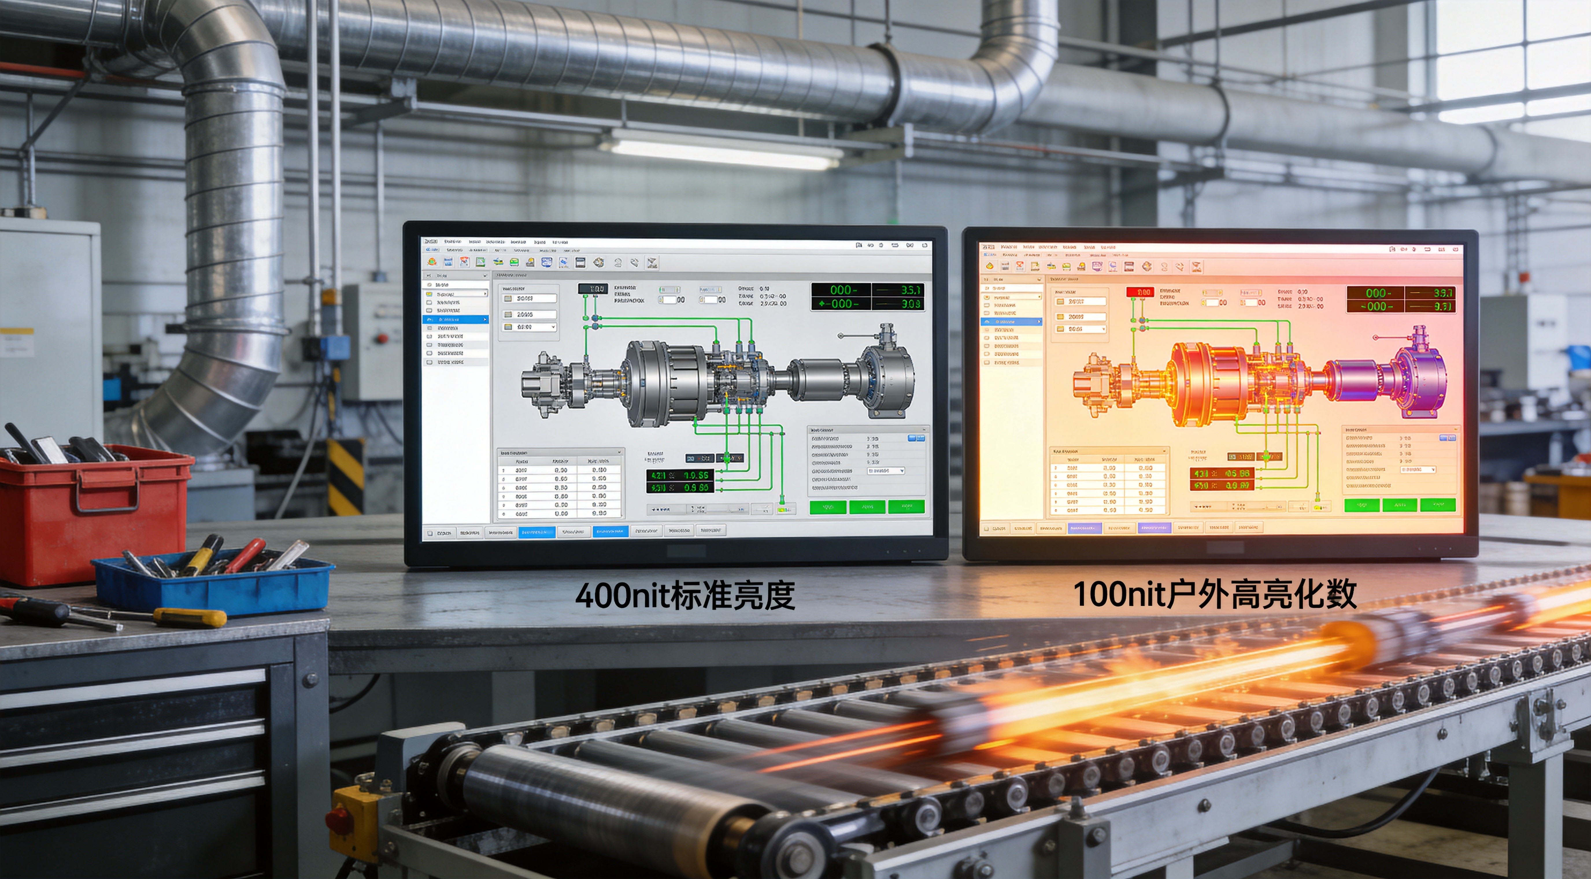Collapse the readings panel header arrow on 400nit monitor

tap(924, 429)
